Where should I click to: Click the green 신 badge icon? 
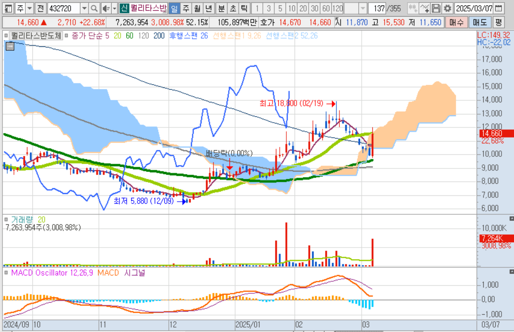[124, 8]
